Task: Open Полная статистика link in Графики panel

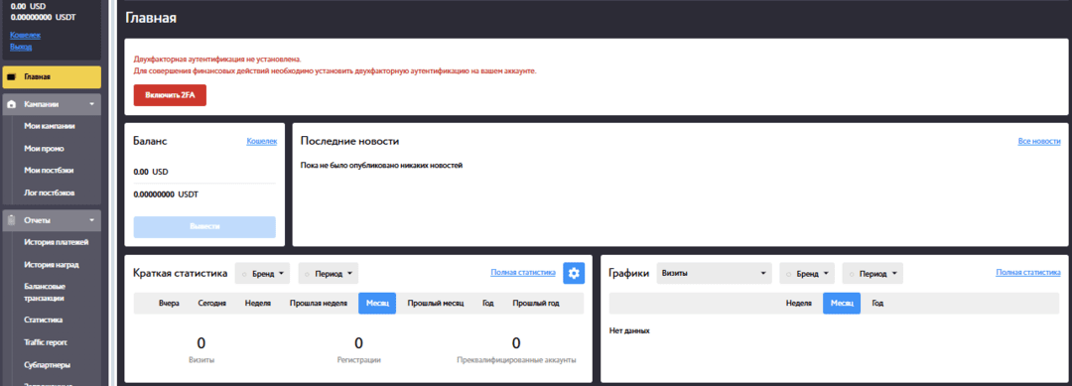Action: 1028,272
